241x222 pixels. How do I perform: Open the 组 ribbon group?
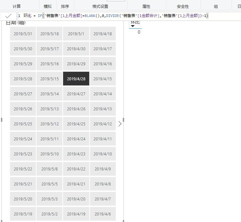pos(216,7)
